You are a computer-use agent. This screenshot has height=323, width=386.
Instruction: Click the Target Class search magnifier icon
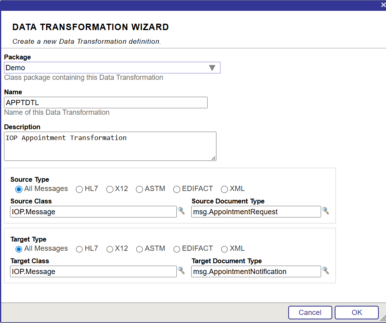[x=181, y=270]
